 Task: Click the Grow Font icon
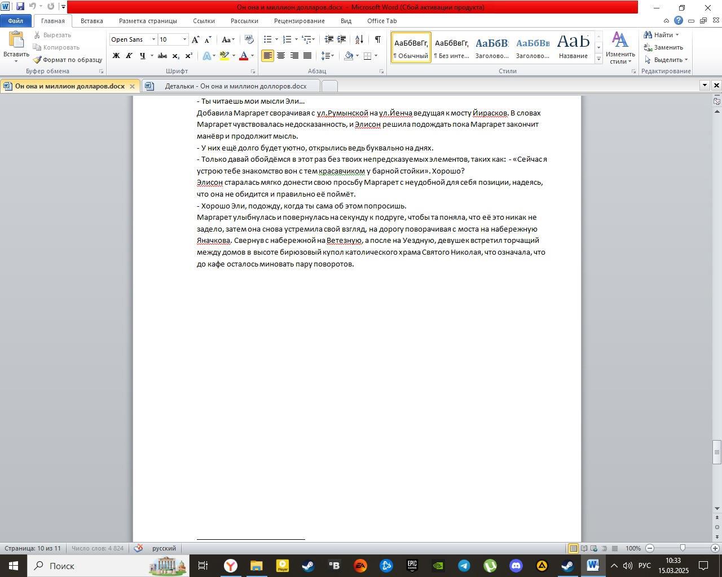[195, 39]
